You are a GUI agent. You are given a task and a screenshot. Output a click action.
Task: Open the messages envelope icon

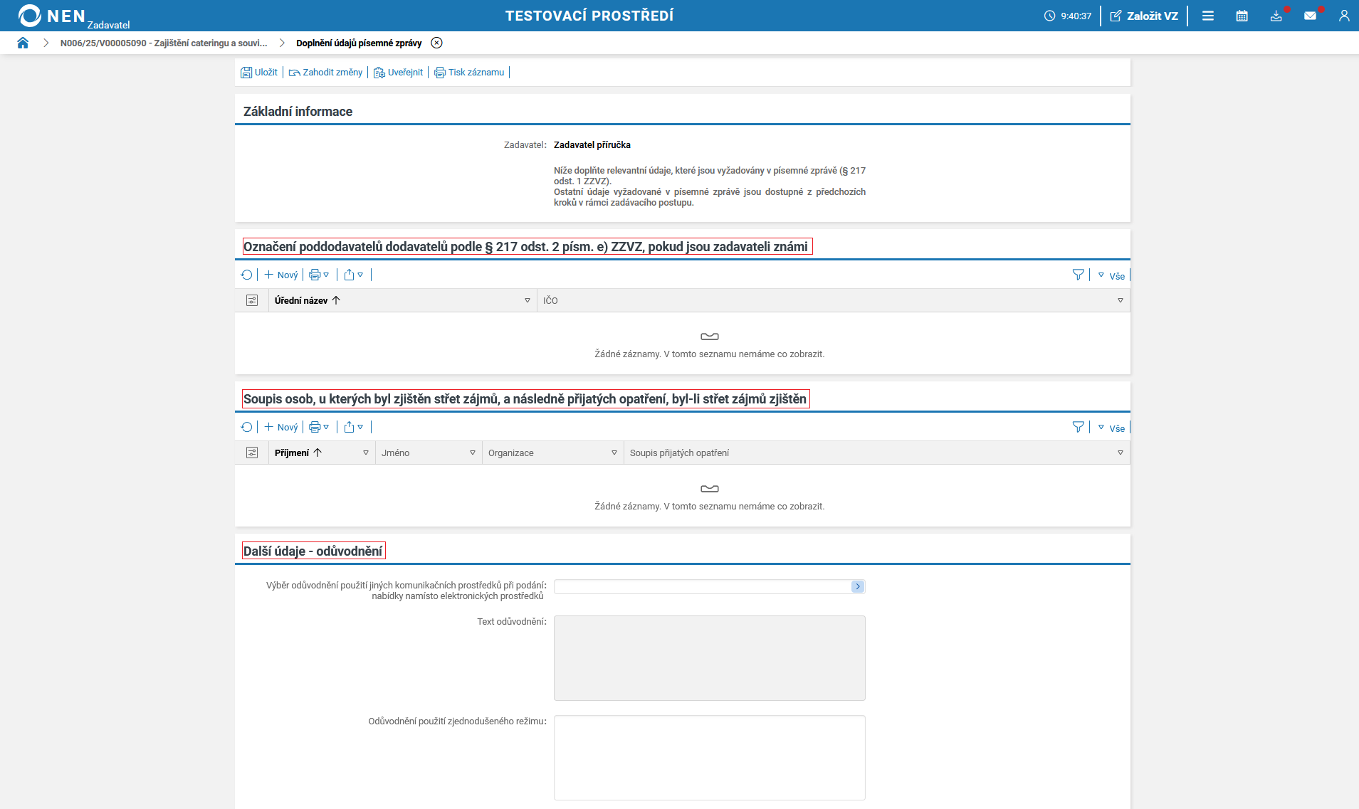coord(1311,16)
